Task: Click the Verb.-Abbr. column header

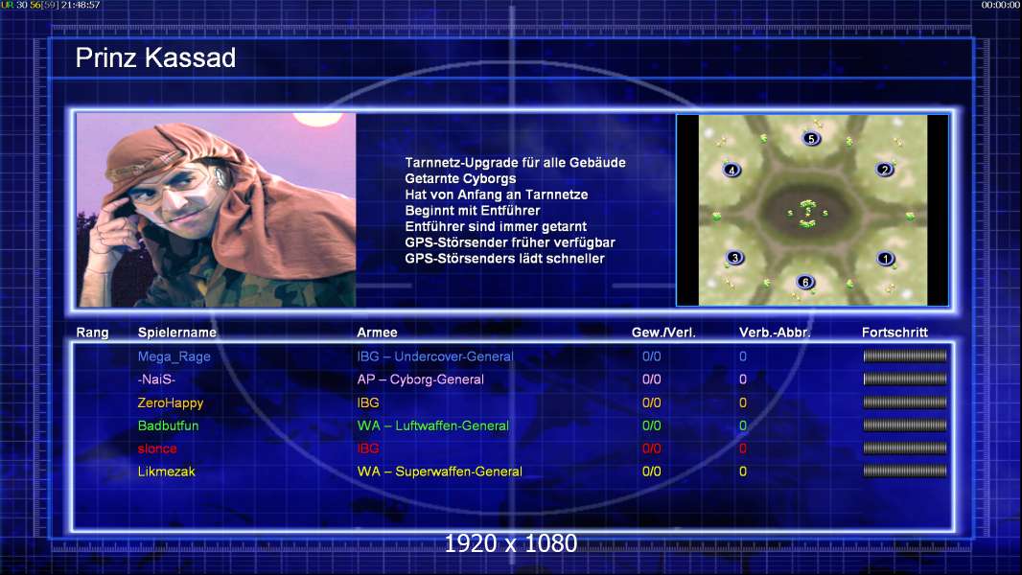Action: click(775, 333)
